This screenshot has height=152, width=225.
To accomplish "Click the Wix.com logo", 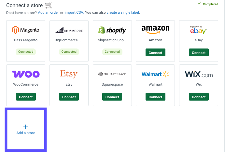I will coord(199,74).
